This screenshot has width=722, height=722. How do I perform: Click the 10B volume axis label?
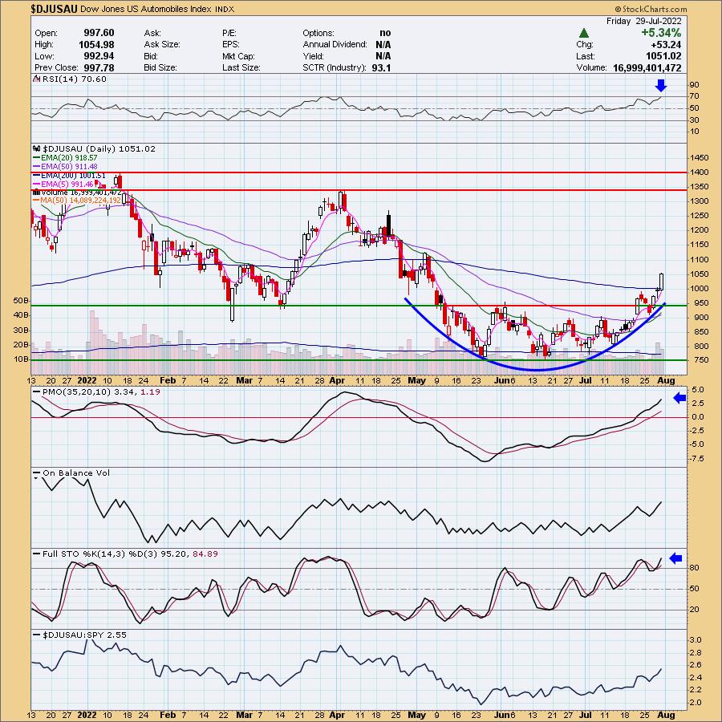coord(21,359)
